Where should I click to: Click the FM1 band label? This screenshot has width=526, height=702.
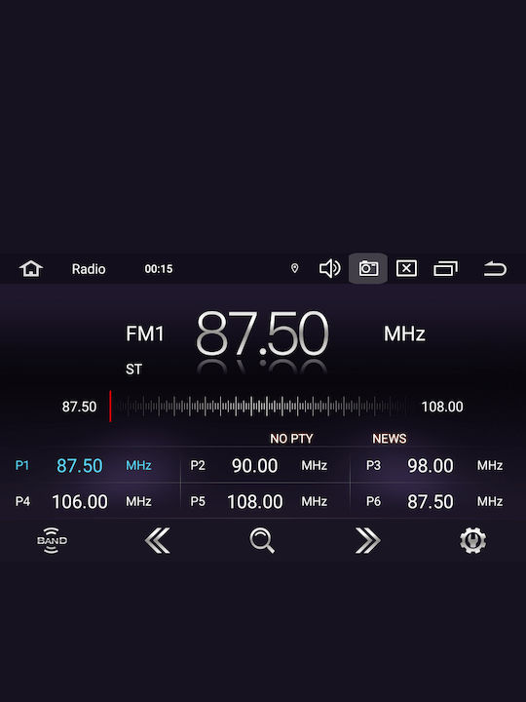point(145,333)
